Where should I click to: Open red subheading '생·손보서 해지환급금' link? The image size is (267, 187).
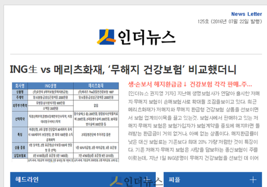(190, 84)
